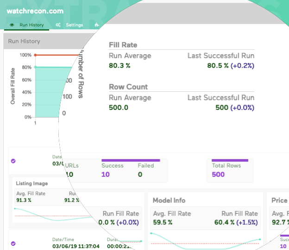Screen dimensions: 289x250
Task: Click the watchrecon.com title
Action: tap(35, 11)
